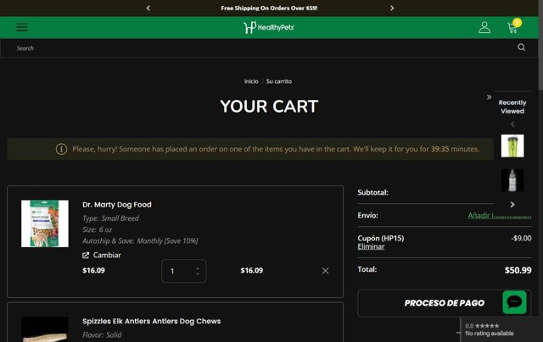Click the star rating badge
Viewport: 543px width, 342px height.
click(x=501, y=329)
